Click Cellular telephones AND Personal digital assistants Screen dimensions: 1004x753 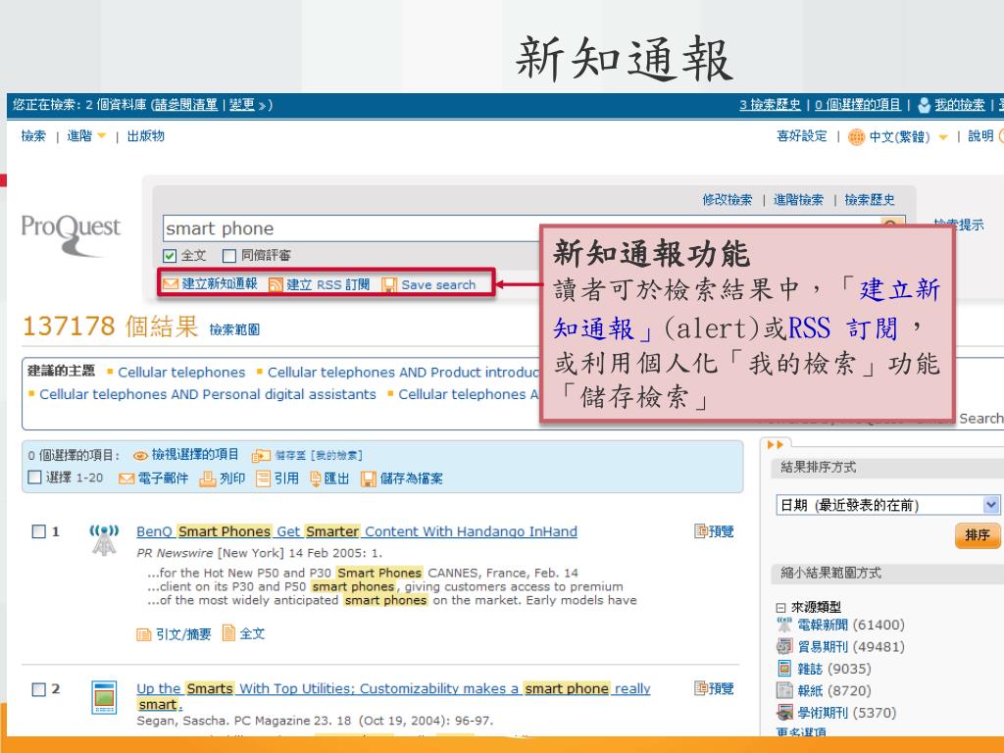[x=208, y=394]
